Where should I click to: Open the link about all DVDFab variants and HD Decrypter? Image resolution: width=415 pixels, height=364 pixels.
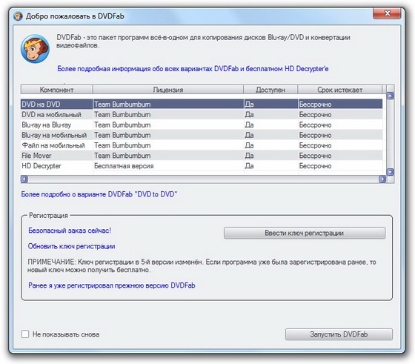[x=193, y=69]
